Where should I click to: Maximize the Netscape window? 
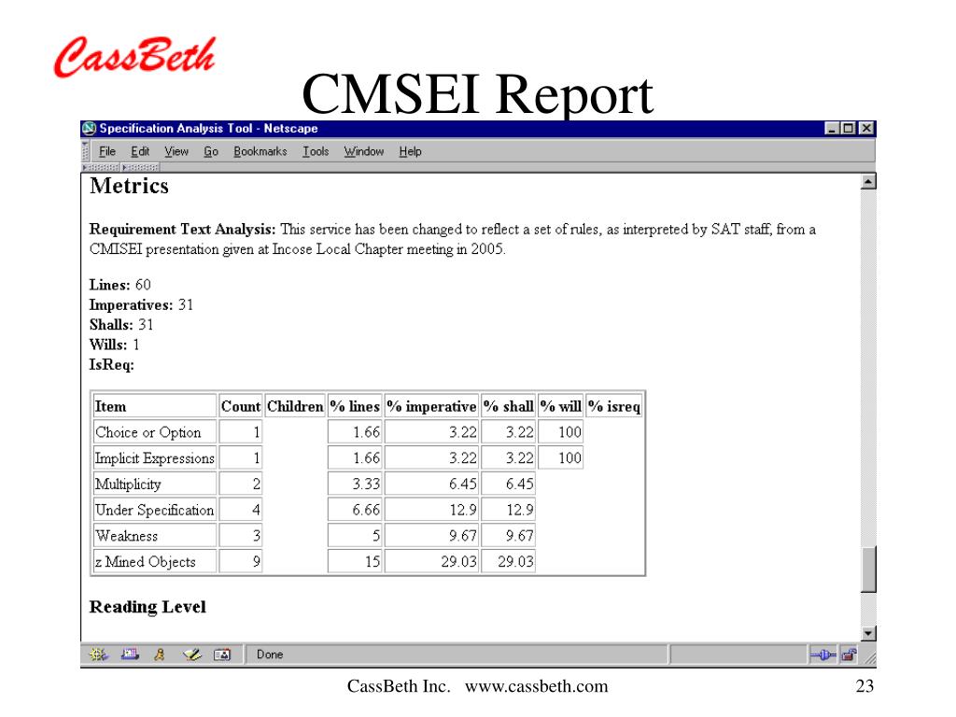pos(848,128)
